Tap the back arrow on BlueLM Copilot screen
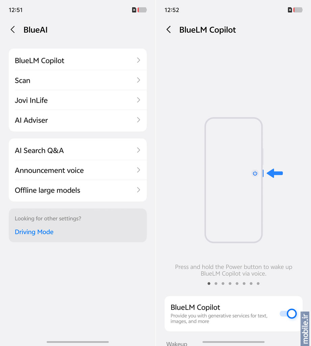 [x=169, y=30]
